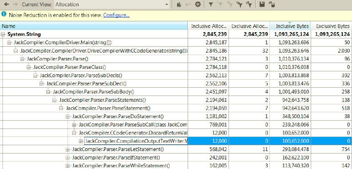Sort by Exclusive Bytes column header
The height and width of the screenshot is (169, 352).
tap(332, 26)
